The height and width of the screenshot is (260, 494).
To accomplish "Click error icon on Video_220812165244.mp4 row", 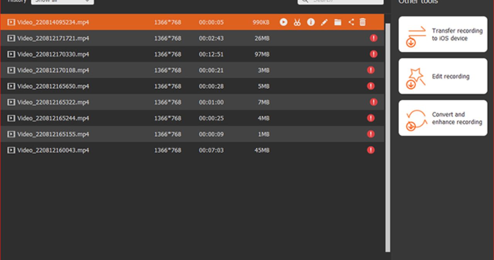I will pos(371,118).
